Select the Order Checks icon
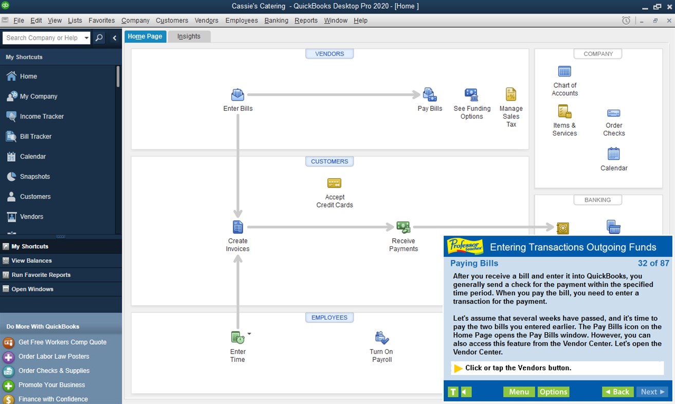The height and width of the screenshot is (404, 675). 613,114
